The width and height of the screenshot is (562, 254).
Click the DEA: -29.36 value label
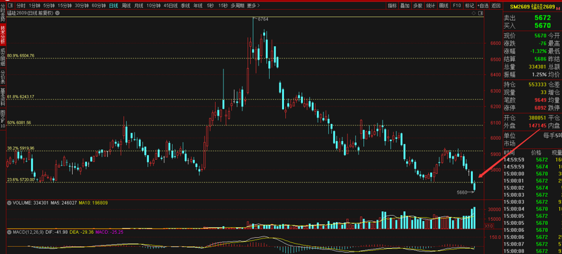(x=83, y=233)
